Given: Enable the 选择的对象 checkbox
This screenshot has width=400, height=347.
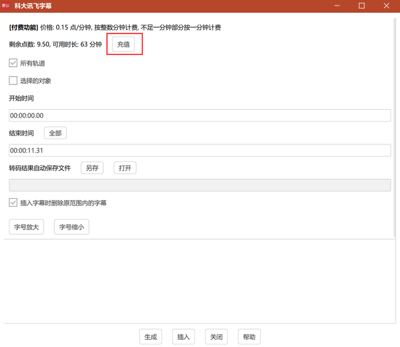Looking at the screenshot, I should click(13, 81).
